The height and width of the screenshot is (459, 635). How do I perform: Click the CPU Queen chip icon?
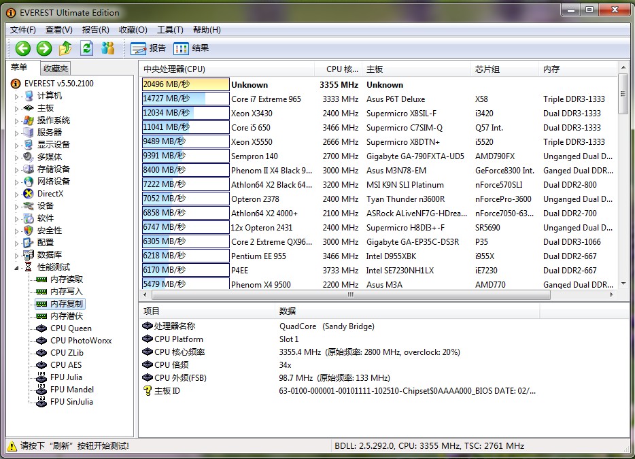(x=41, y=328)
